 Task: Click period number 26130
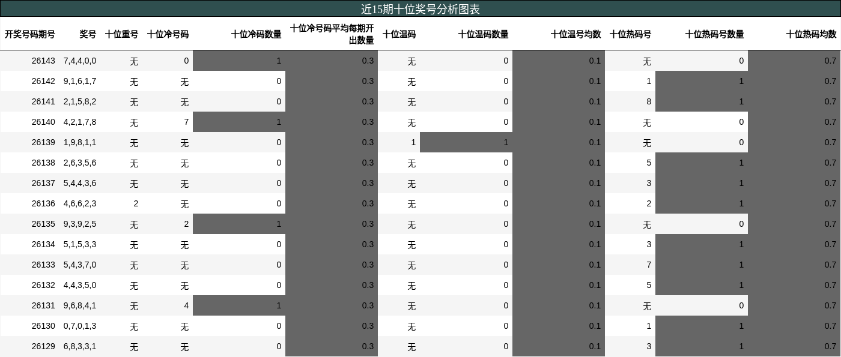(43, 326)
